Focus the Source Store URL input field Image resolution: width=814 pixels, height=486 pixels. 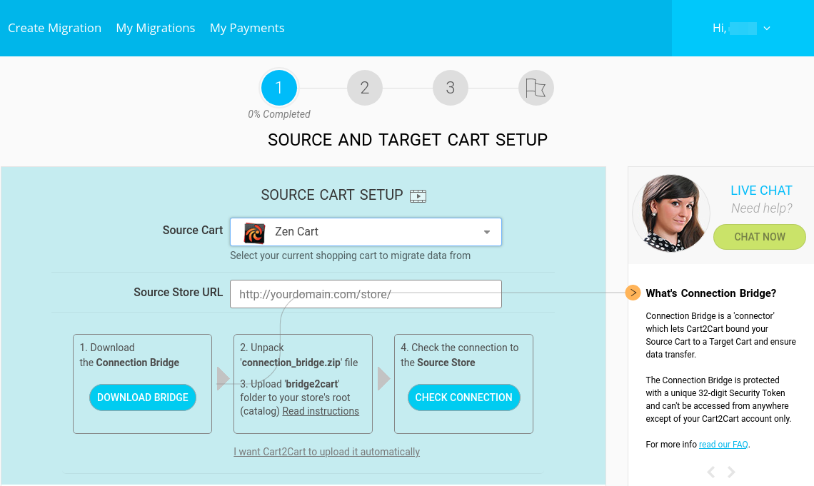(x=366, y=294)
